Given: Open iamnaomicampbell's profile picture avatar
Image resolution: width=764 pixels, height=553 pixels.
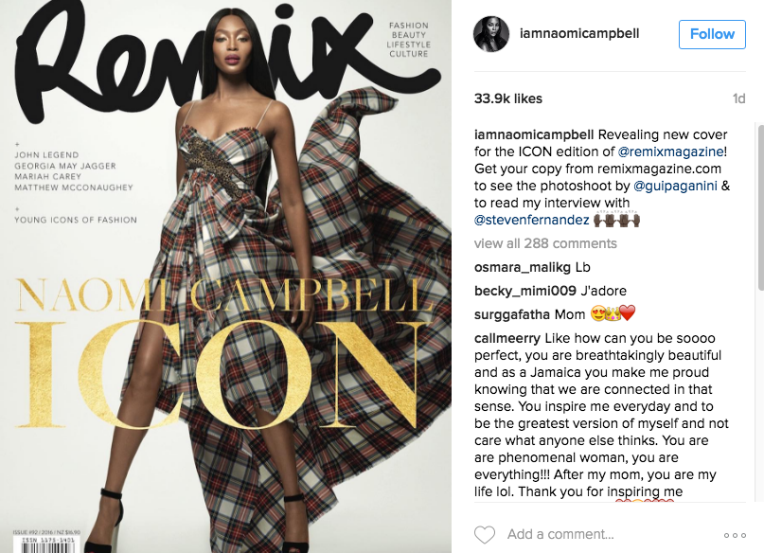Looking at the screenshot, I should point(491,34).
